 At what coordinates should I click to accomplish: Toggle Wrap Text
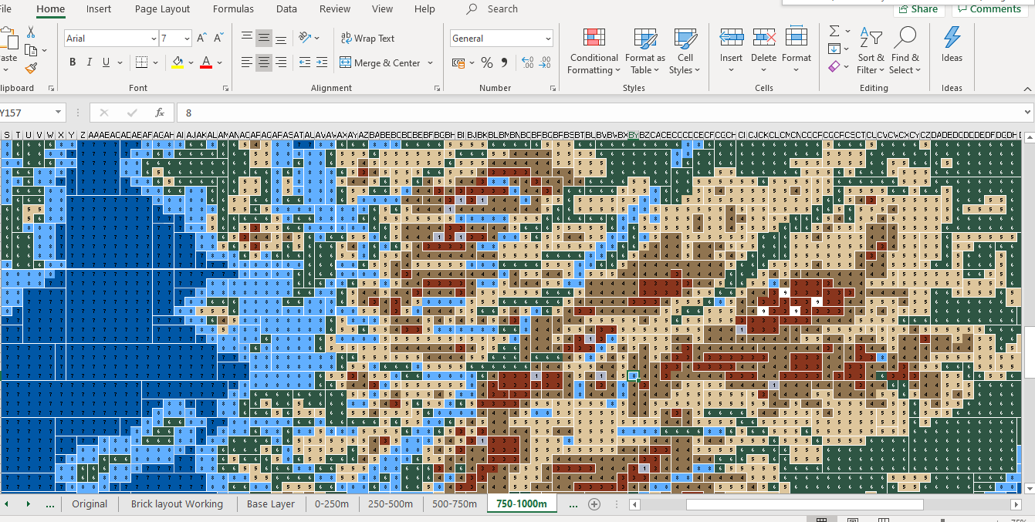(367, 38)
